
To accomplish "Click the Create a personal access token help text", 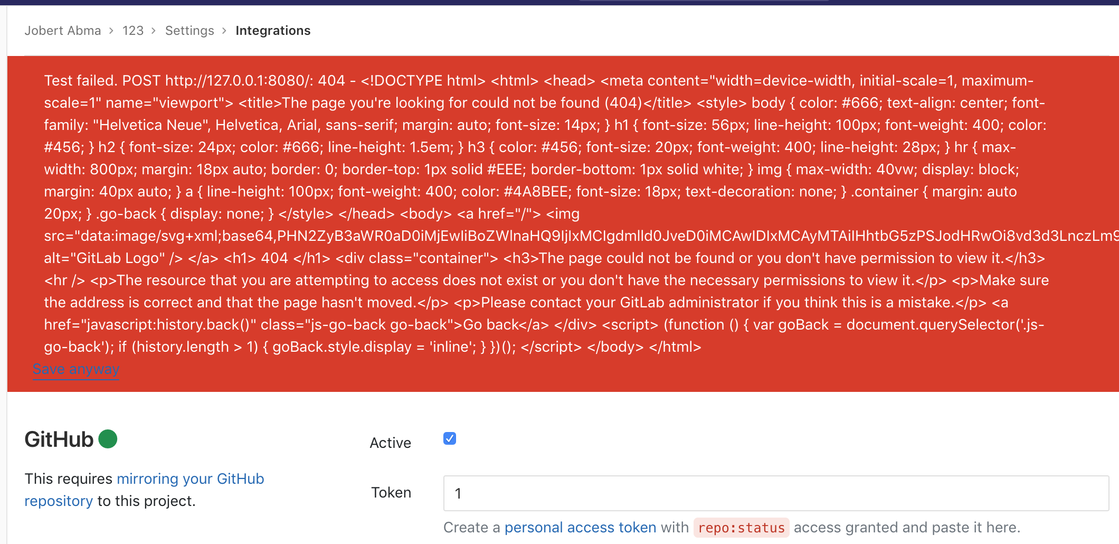I will click(x=471, y=527).
